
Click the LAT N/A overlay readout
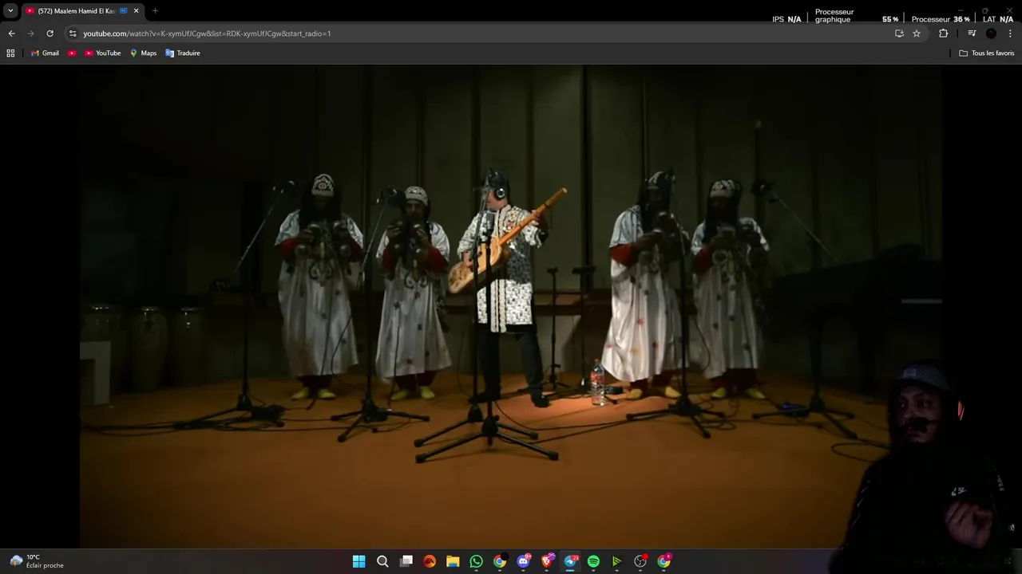(998, 19)
